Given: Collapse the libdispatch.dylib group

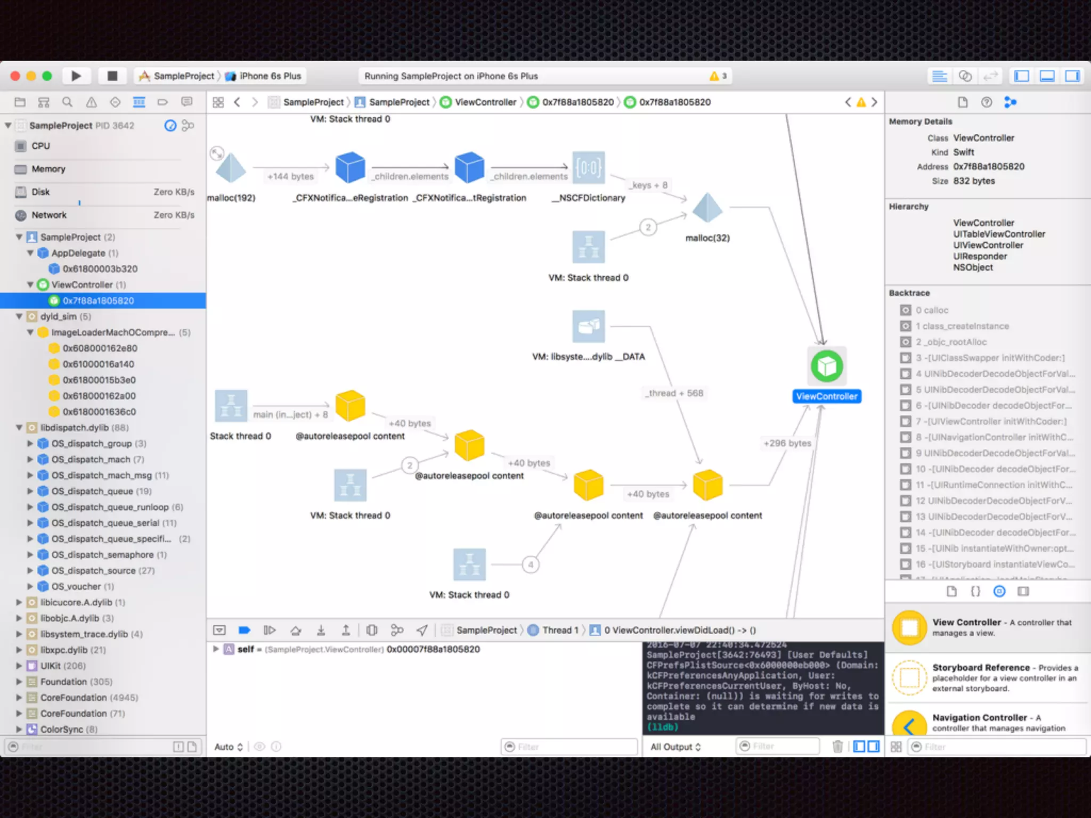Looking at the screenshot, I should pos(19,428).
